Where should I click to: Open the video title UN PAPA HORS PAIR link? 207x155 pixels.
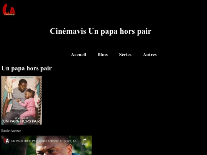(45, 141)
